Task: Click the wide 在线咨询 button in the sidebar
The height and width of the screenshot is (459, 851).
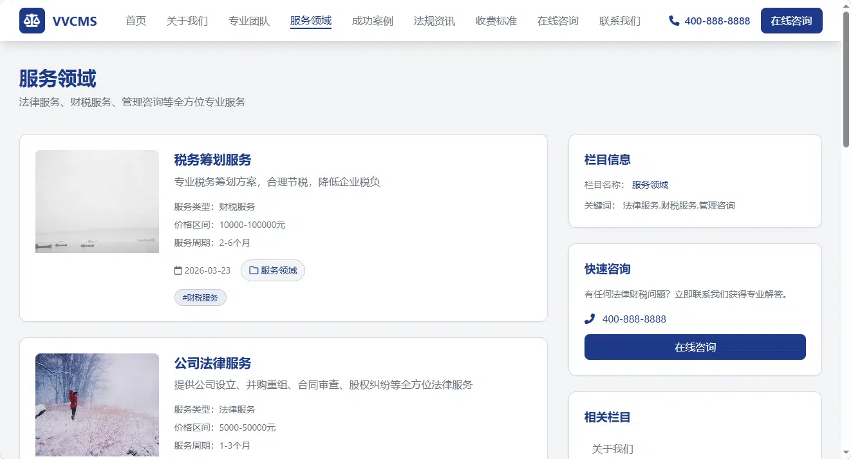Action: [695, 347]
